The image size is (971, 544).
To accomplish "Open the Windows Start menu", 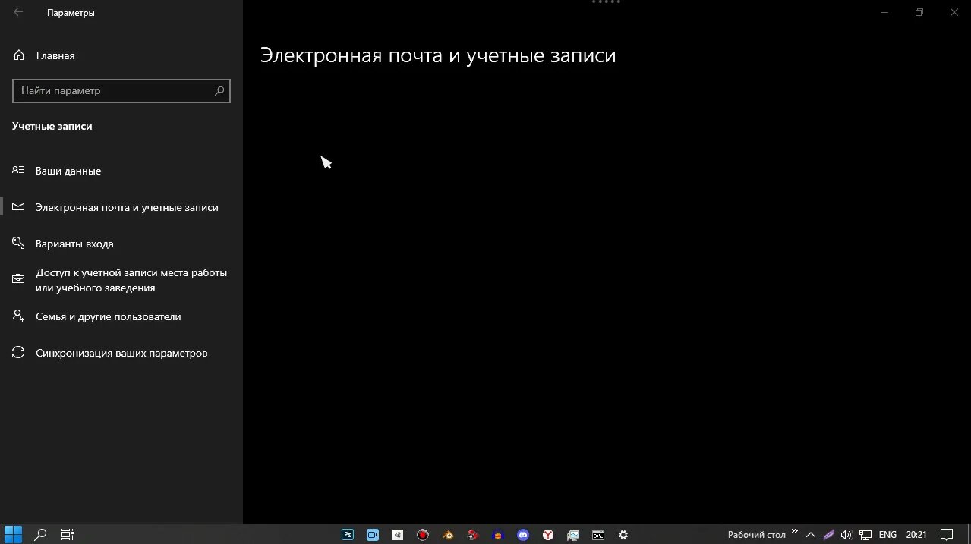I will tap(14, 534).
